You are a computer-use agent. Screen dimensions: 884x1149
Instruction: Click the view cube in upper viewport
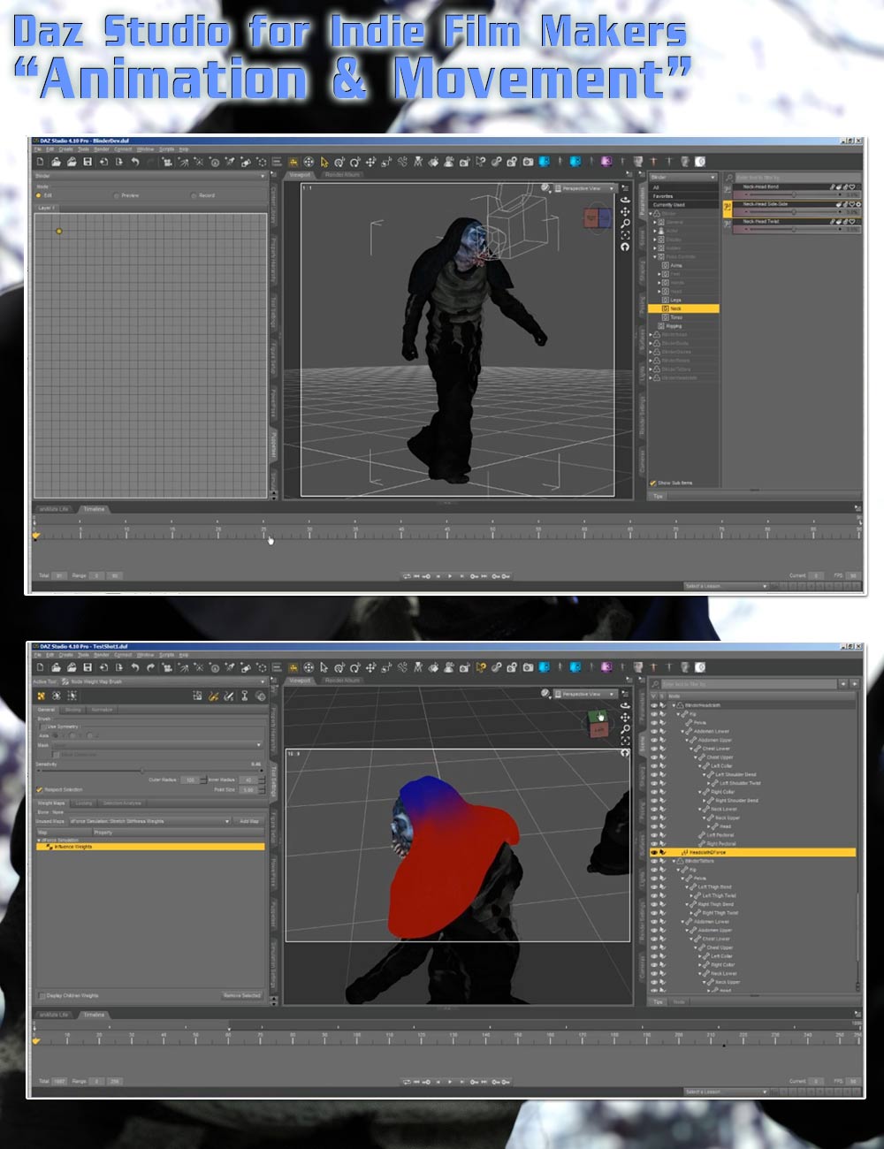pos(598,217)
